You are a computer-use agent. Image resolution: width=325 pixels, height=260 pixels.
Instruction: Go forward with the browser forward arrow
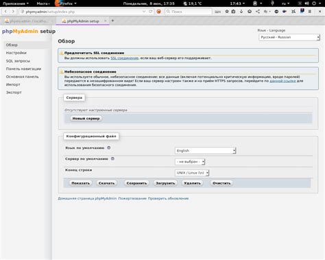pos(13,11)
